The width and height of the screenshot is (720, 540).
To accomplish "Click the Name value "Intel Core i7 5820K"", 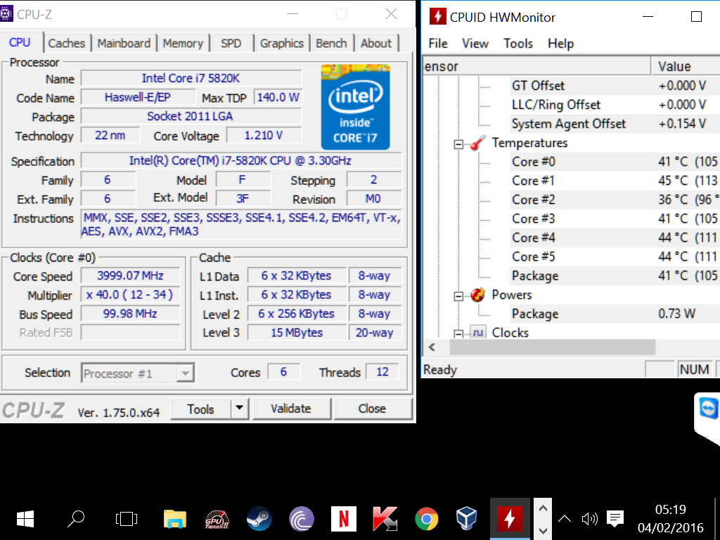I will (x=191, y=78).
